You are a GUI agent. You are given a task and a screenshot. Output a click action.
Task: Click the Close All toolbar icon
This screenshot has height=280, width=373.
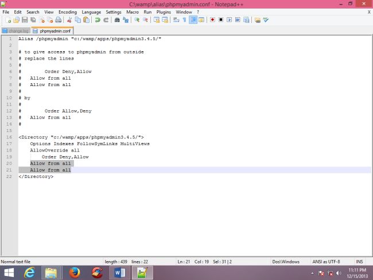pos(50,20)
